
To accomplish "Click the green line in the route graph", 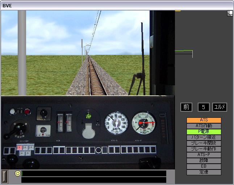I will point(184,51).
